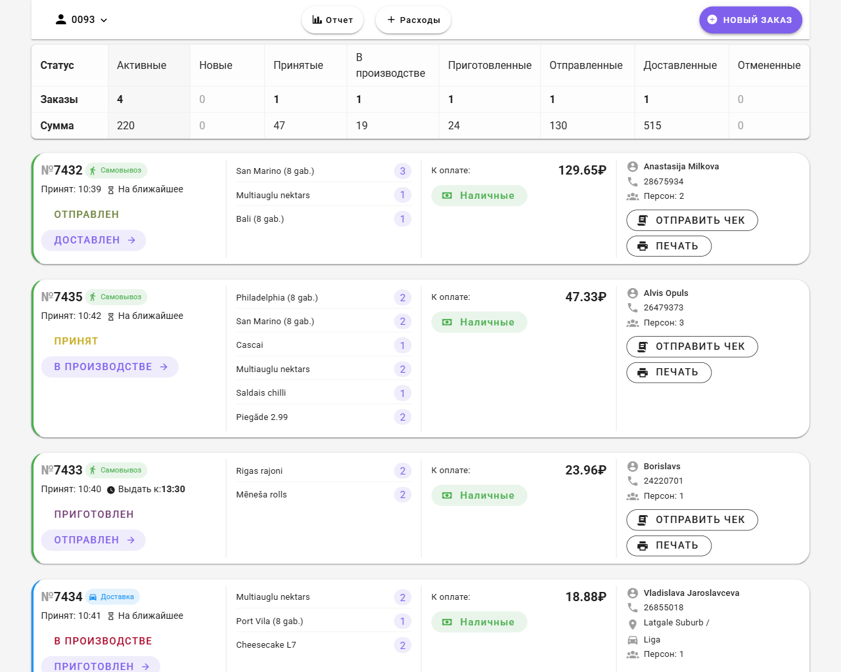841x672 pixels.
Task: Move order 7435 to В производстве
Action: point(110,367)
